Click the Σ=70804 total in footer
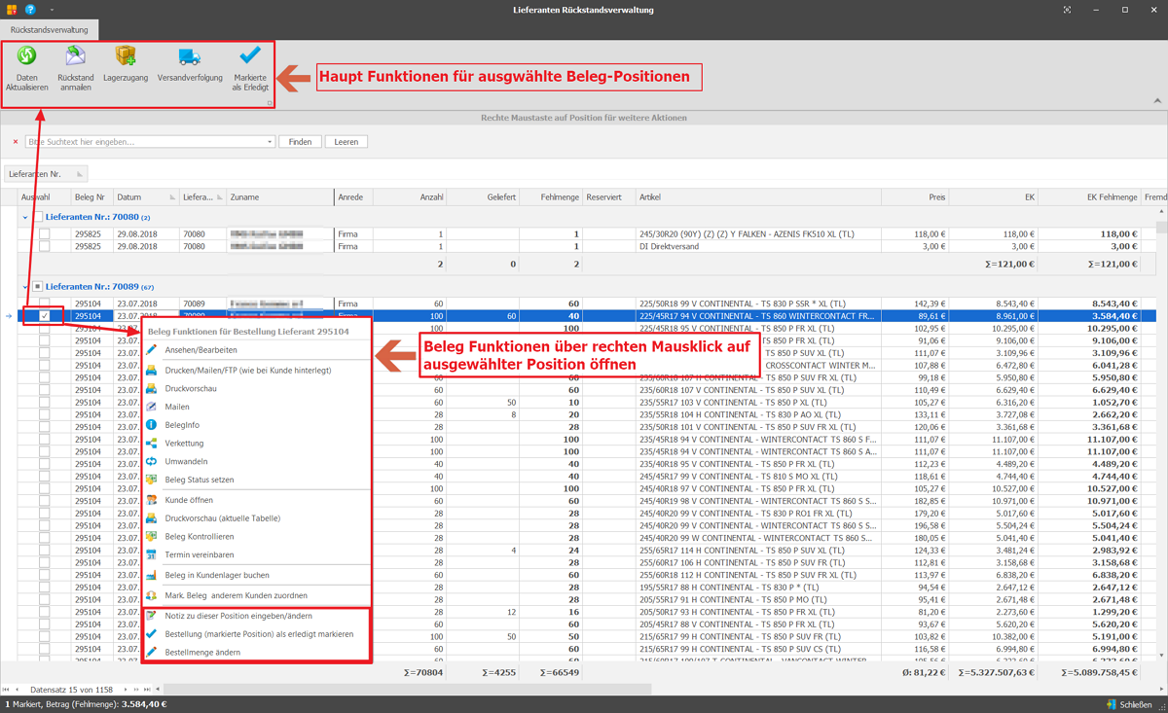The image size is (1168, 713). [x=423, y=672]
